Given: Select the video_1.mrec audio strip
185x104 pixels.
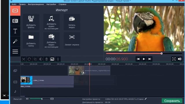Looking at the screenshot, I should [47, 86].
